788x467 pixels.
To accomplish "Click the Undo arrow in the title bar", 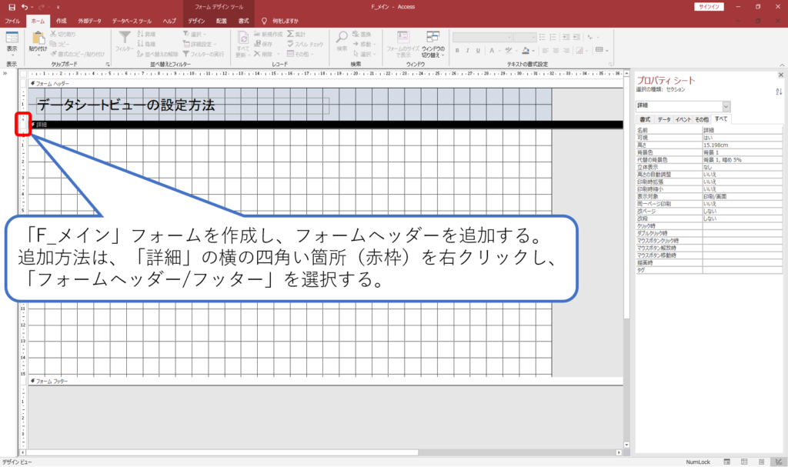I will pyautogui.click(x=25, y=7).
